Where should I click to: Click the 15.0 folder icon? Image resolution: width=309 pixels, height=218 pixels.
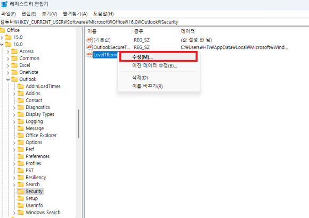tap(8, 37)
